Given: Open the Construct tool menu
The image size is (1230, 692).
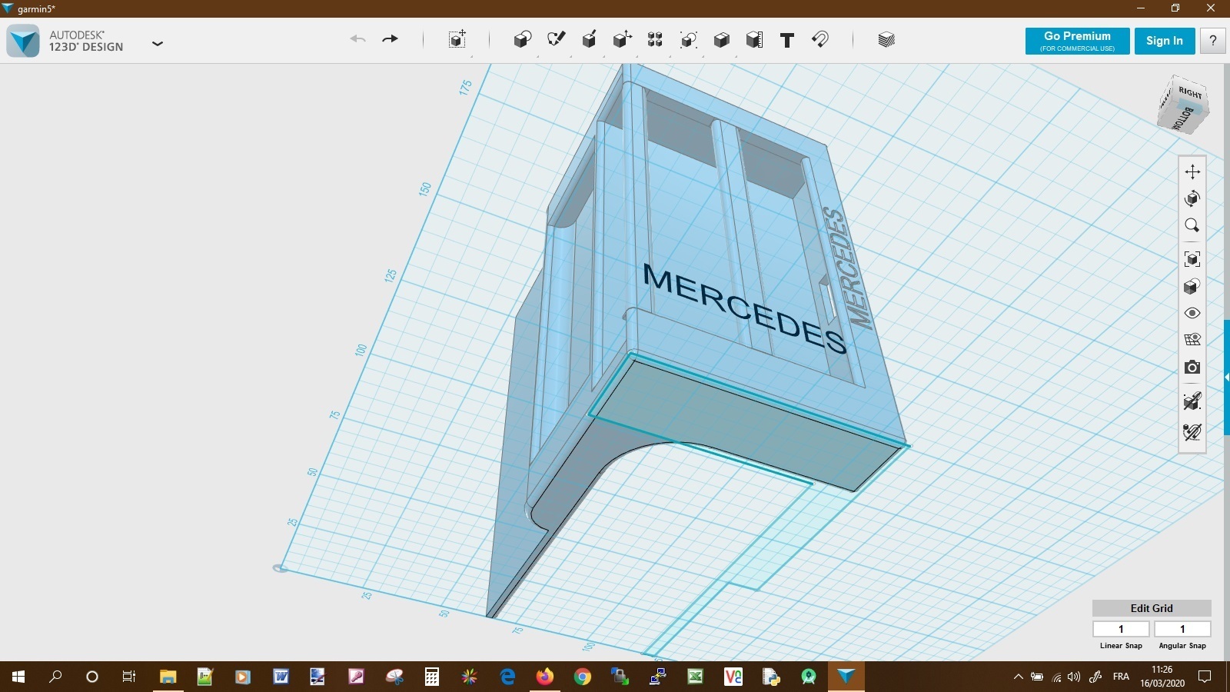Looking at the screenshot, I should coord(590,40).
